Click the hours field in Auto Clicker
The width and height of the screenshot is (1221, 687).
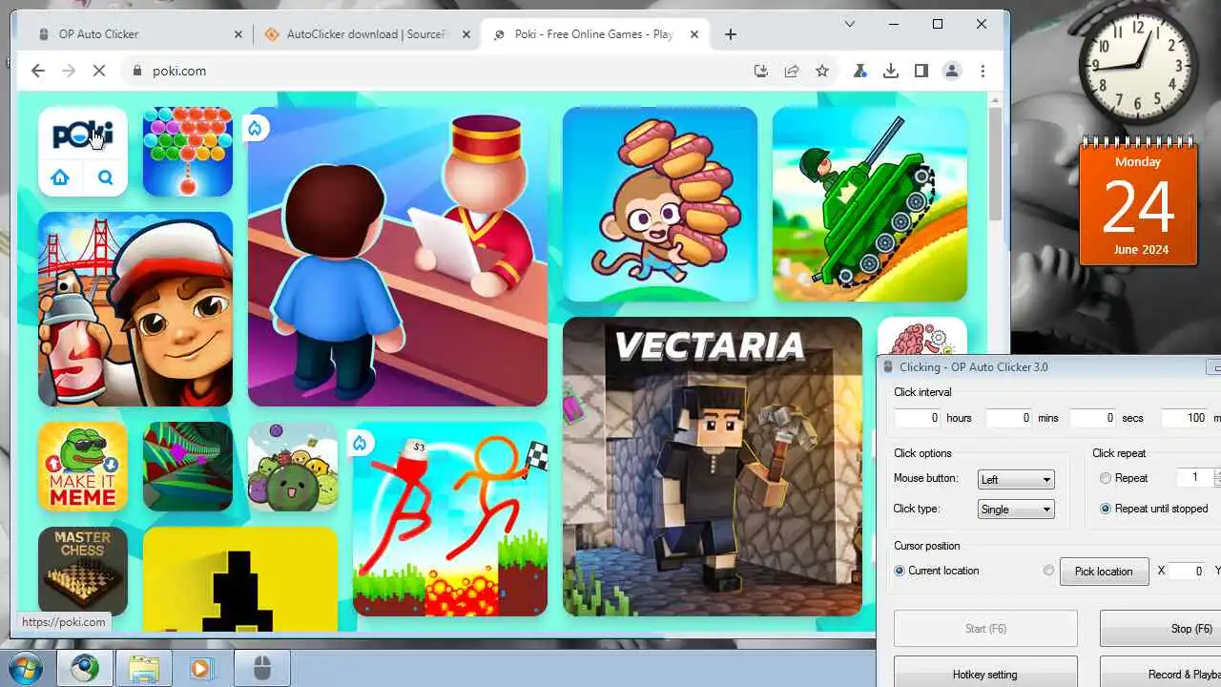[919, 418]
